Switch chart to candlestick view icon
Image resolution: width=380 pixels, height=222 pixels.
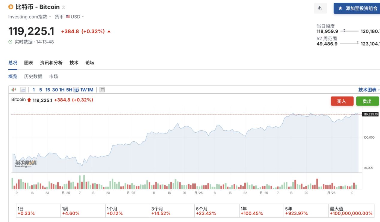pyautogui.click(x=13, y=90)
